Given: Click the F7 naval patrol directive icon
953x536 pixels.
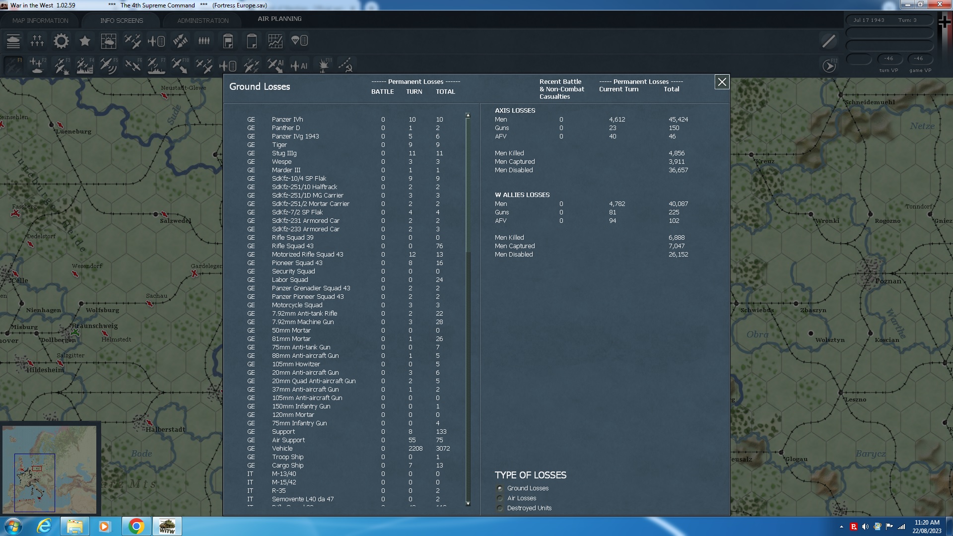Looking at the screenshot, I should click(x=156, y=65).
